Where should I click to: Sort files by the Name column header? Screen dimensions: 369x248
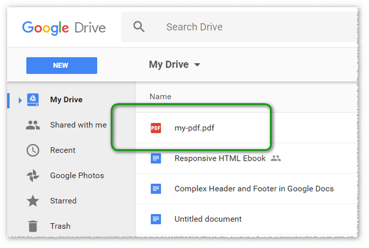160,96
